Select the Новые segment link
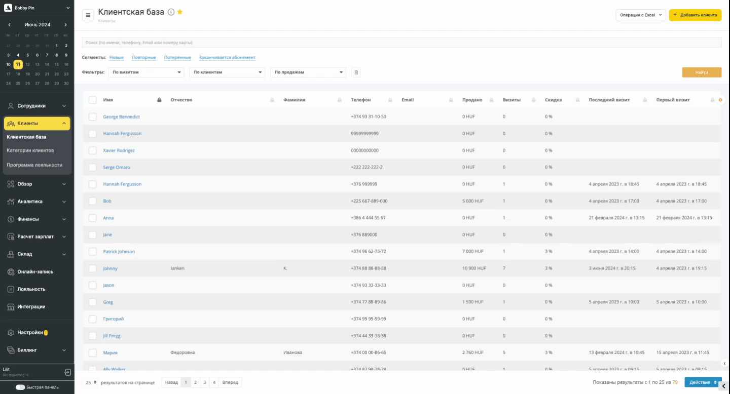730x394 pixels. pos(117,58)
